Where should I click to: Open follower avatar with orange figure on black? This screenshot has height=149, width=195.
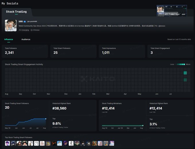pos(54,143)
